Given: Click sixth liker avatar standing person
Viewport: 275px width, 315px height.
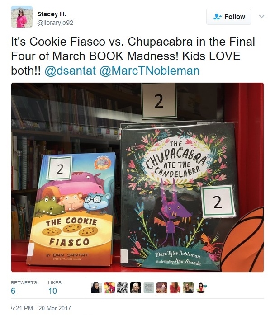Looking at the screenshot, I should point(162,288).
